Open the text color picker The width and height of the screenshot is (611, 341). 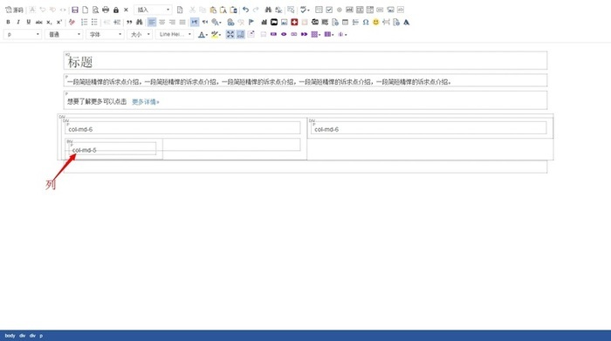pos(203,35)
